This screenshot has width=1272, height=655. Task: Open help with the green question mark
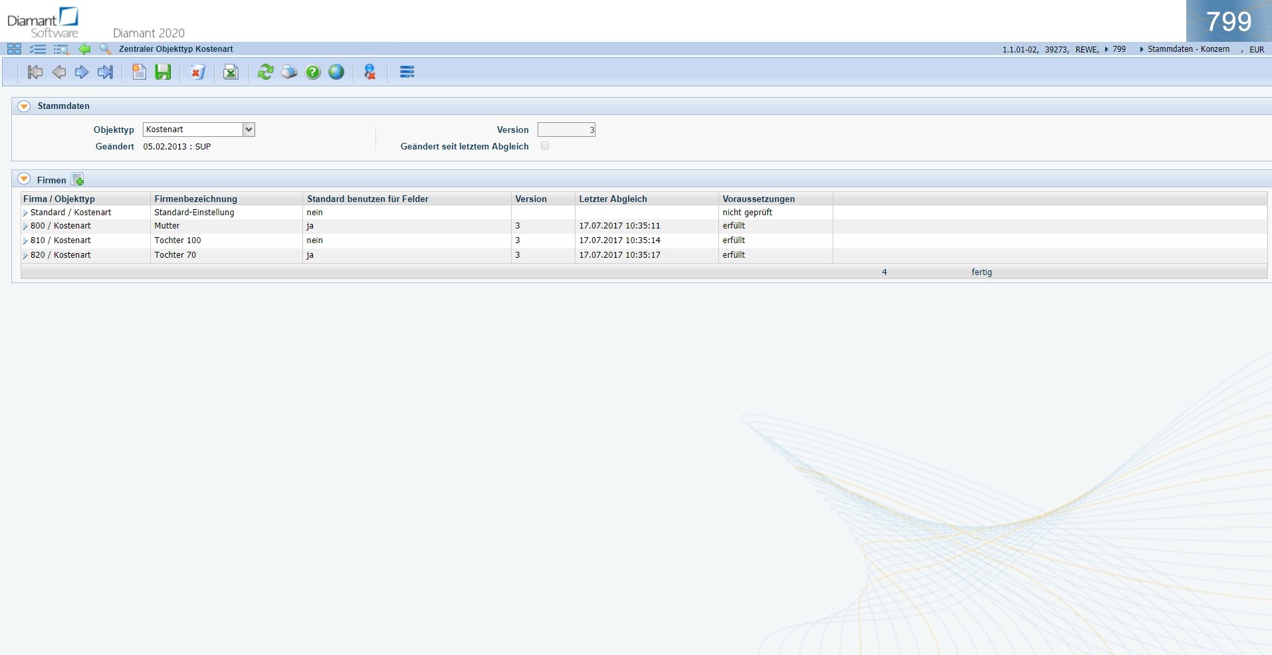pyautogui.click(x=313, y=72)
